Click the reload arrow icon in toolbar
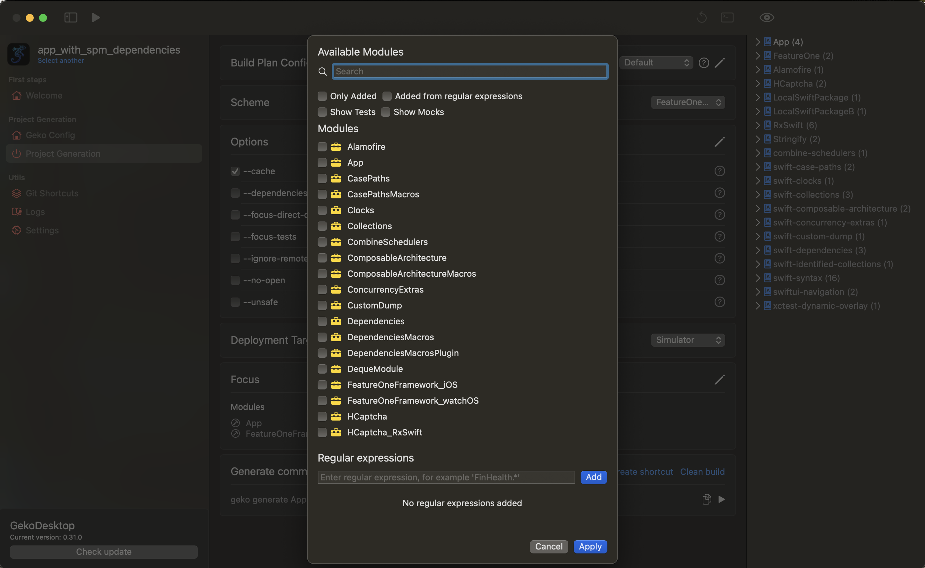The width and height of the screenshot is (925, 568). 701,18
